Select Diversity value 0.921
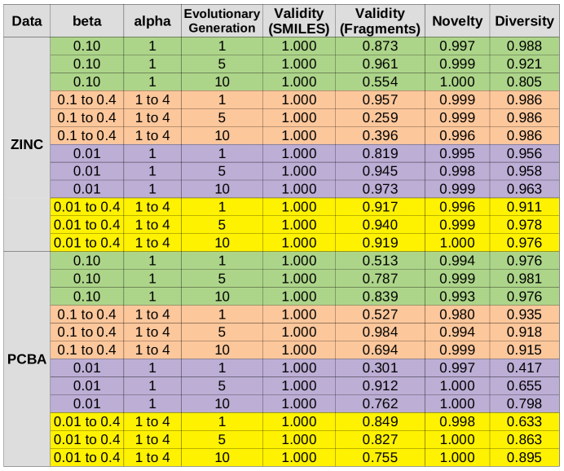This screenshot has width=564, height=471. [x=524, y=64]
